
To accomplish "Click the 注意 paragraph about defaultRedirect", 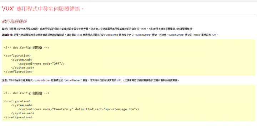I will [x=90, y=80].
